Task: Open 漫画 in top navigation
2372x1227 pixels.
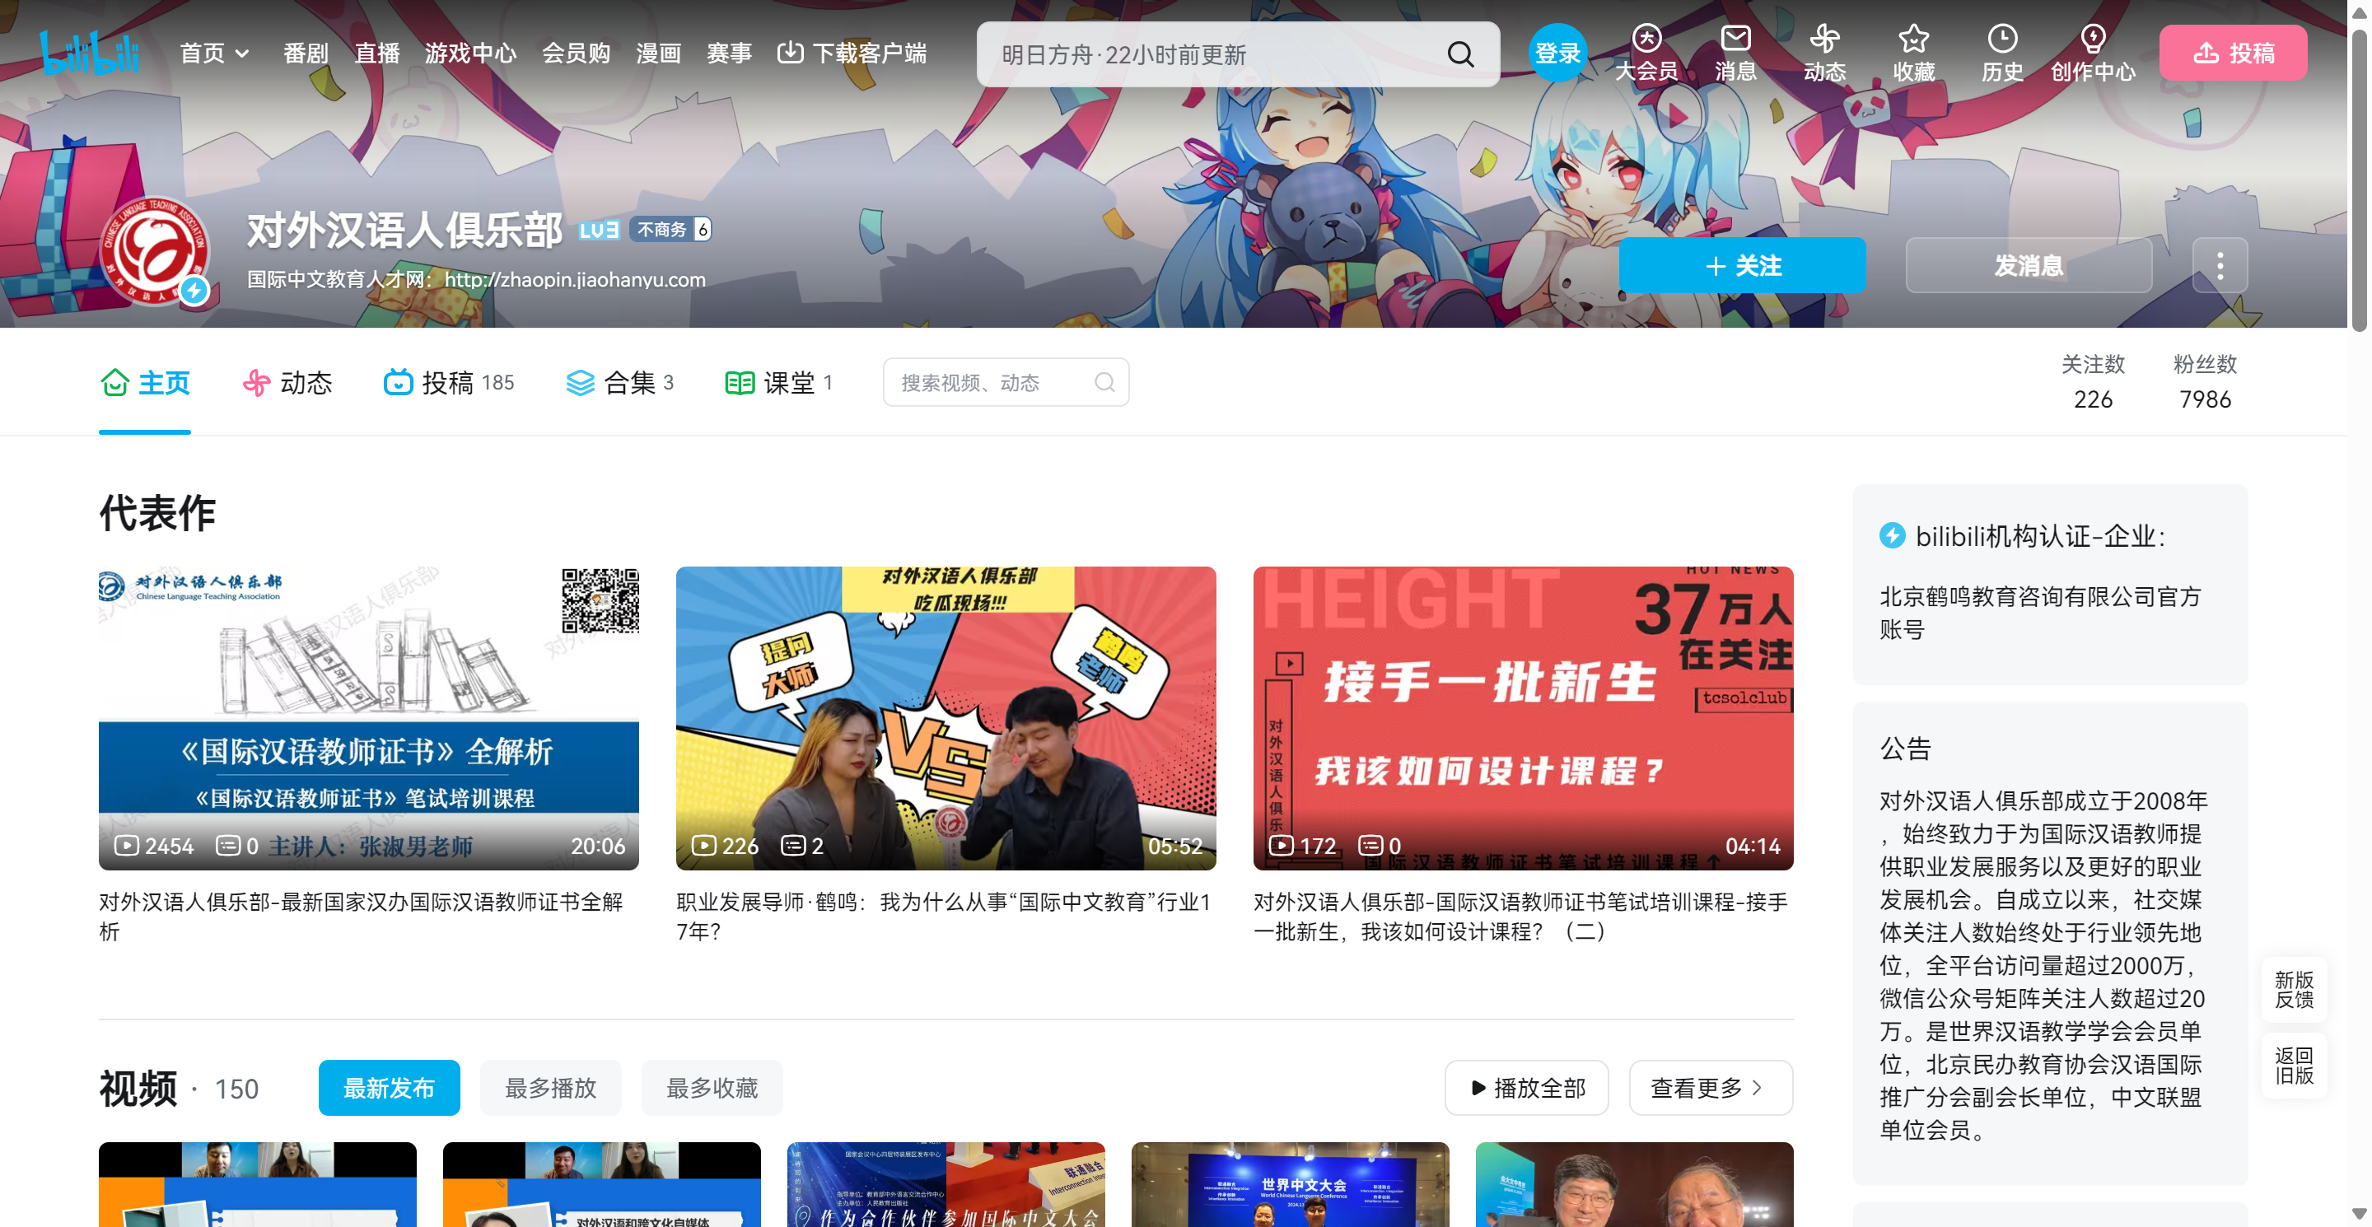Action: tap(658, 54)
